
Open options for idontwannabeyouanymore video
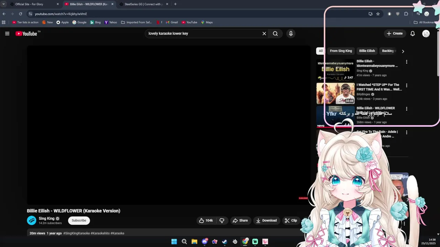pos(407,62)
